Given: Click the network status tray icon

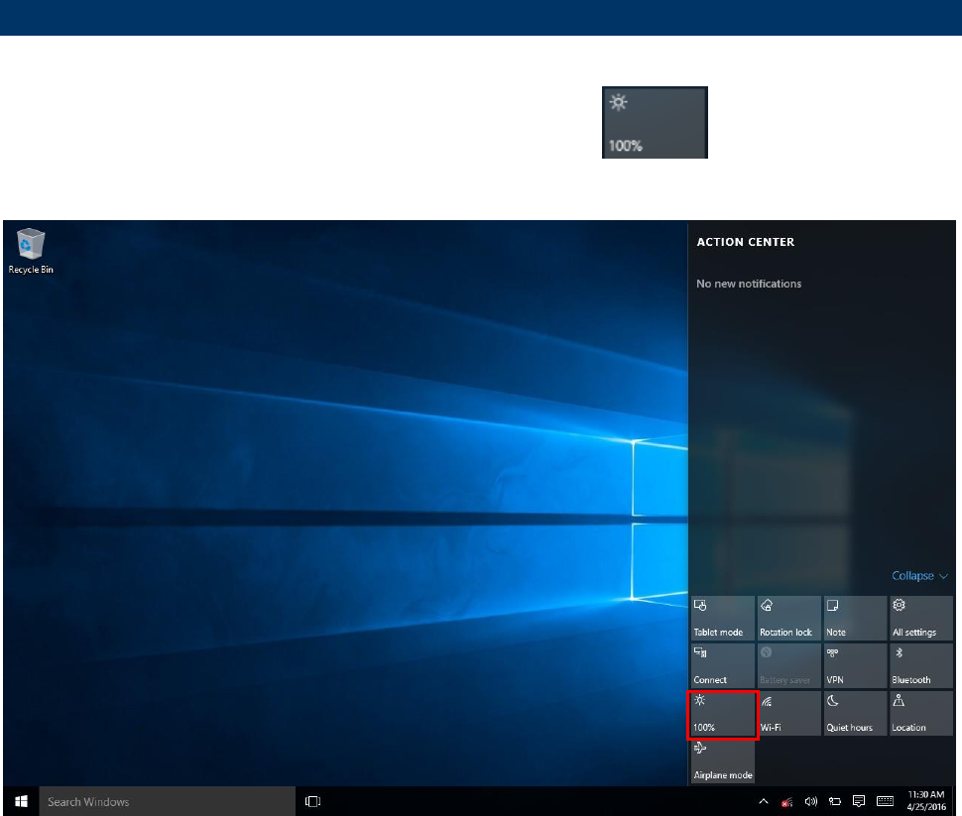Looking at the screenshot, I should (787, 801).
